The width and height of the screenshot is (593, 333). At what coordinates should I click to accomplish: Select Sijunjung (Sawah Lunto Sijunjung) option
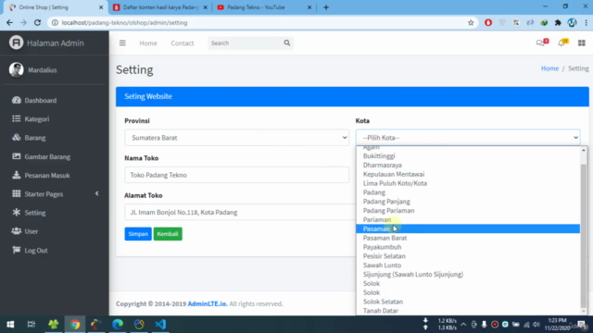click(468, 274)
